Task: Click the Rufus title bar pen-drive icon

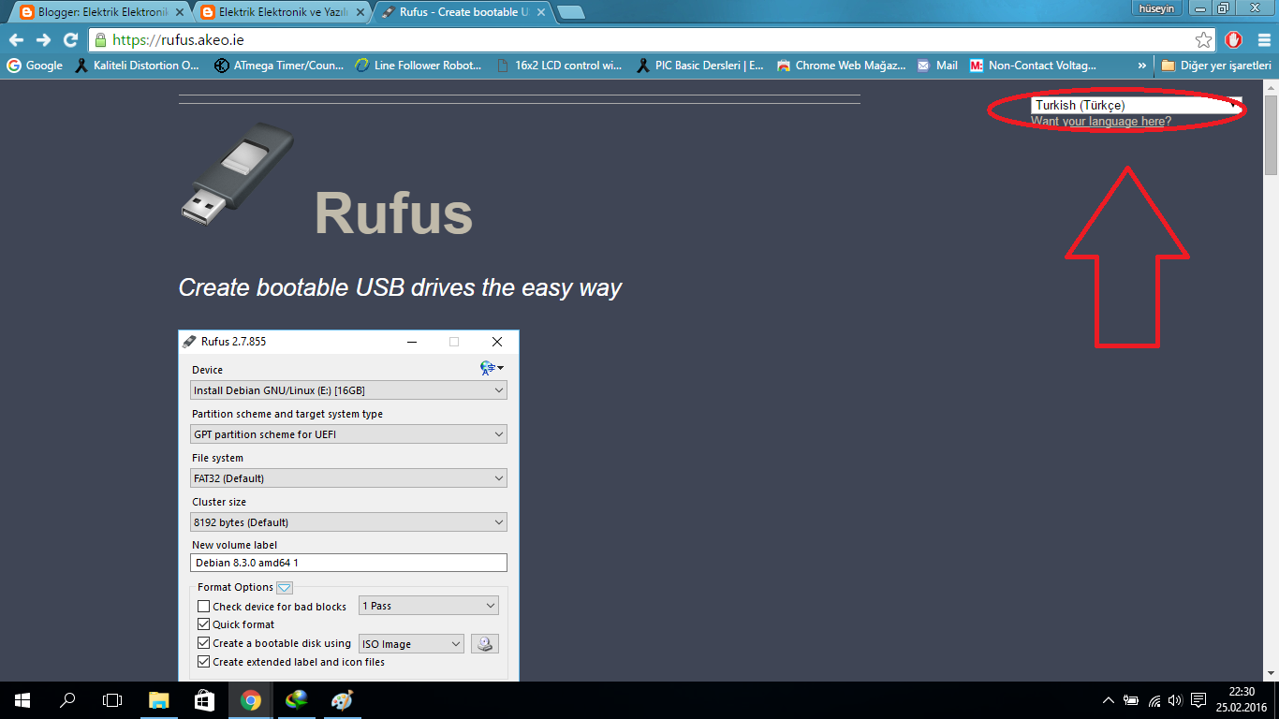Action: (x=189, y=342)
